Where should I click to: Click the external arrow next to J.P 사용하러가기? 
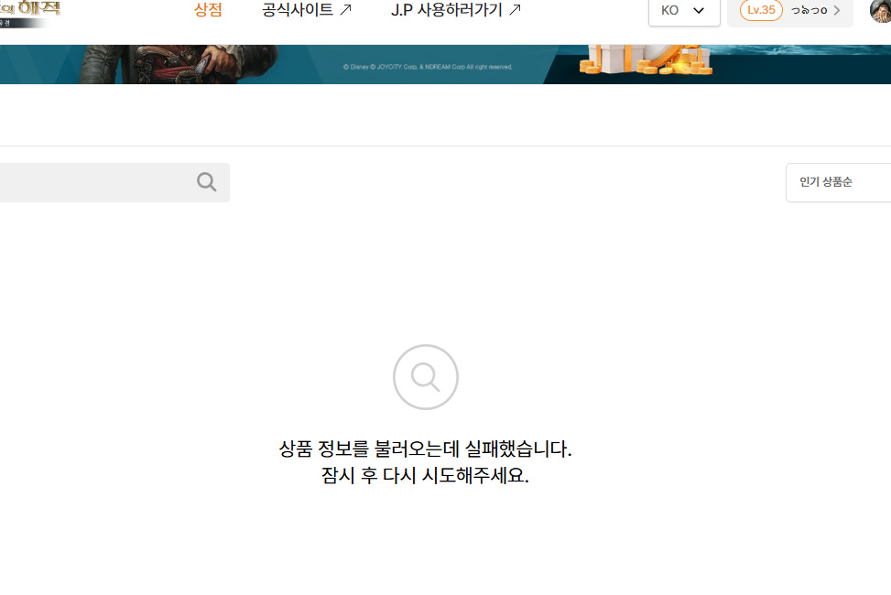[x=515, y=10]
